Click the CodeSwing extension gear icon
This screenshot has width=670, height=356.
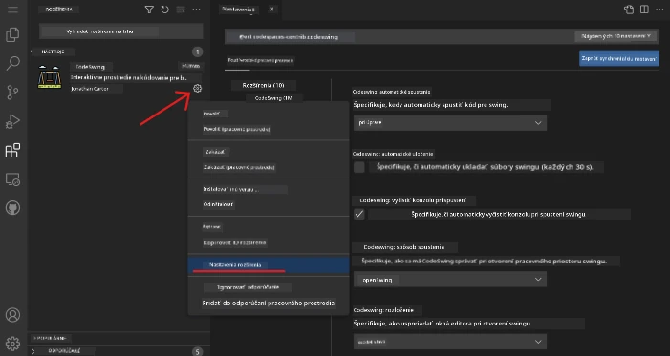click(x=197, y=89)
